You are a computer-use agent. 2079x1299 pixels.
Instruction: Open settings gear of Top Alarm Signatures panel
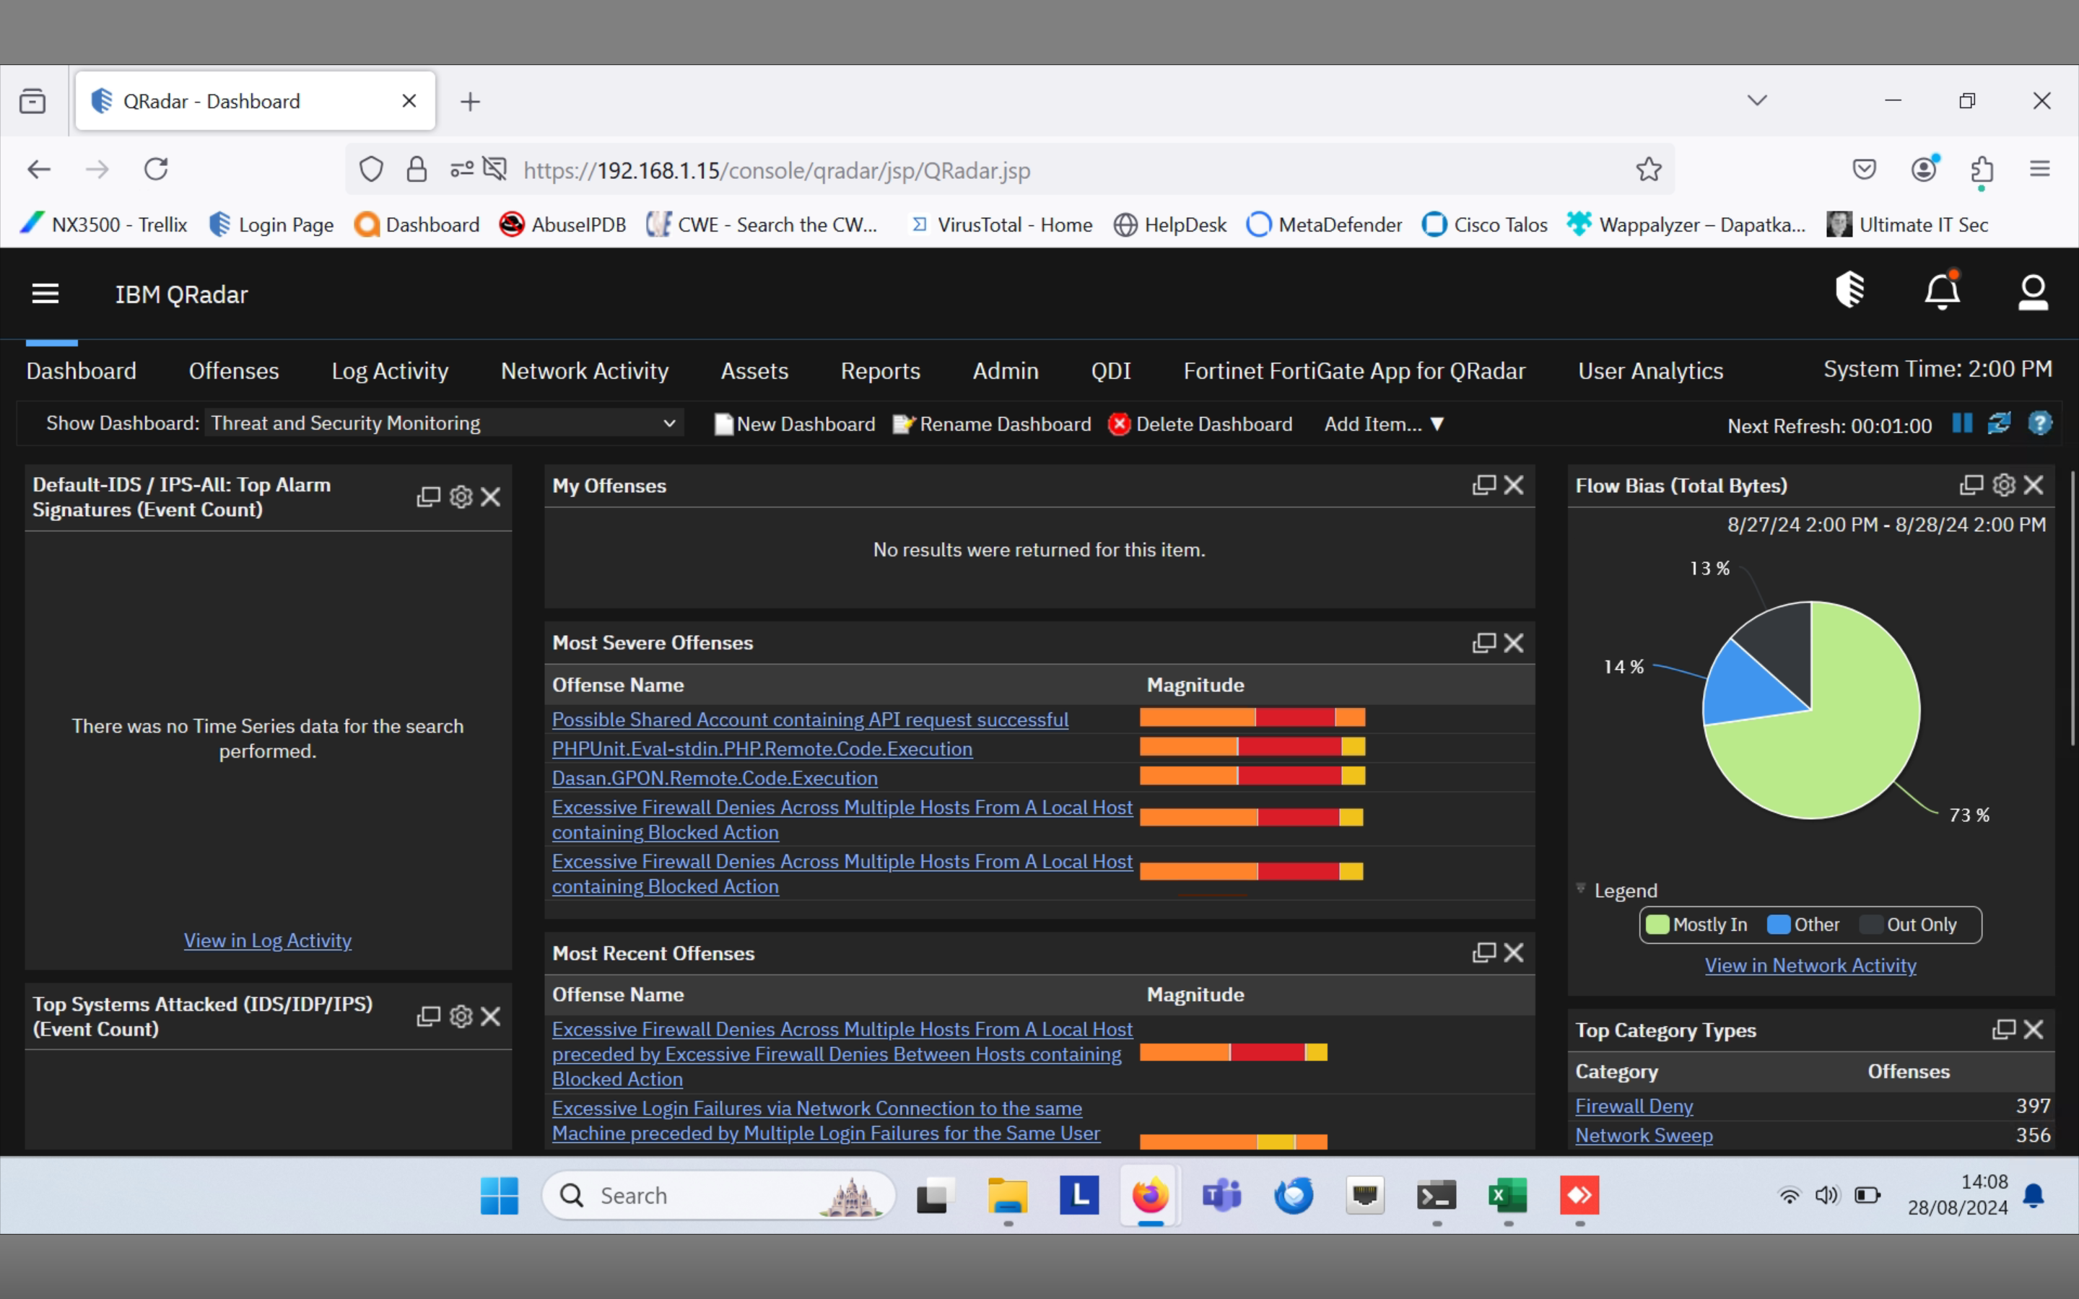tap(461, 497)
